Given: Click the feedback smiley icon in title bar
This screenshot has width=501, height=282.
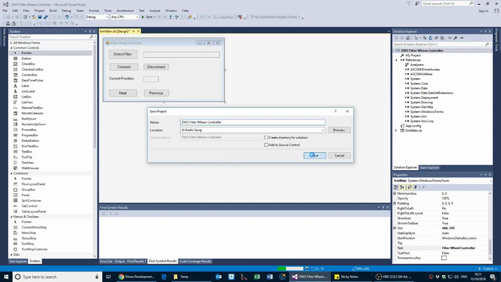Looking at the screenshot, I should (x=417, y=4).
